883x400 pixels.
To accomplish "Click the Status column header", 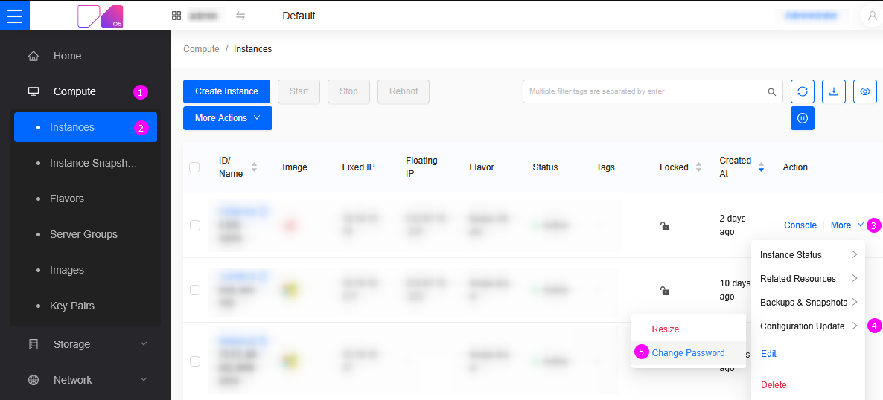I will tap(545, 167).
